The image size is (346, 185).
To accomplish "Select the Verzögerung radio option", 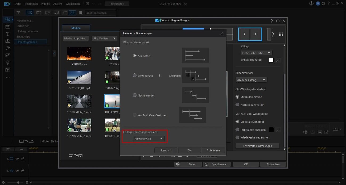I will [x=135, y=75].
